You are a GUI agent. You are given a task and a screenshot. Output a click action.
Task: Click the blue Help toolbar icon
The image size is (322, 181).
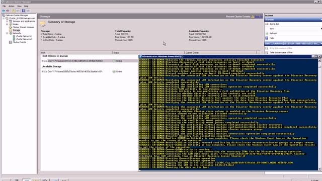coord(23,11)
